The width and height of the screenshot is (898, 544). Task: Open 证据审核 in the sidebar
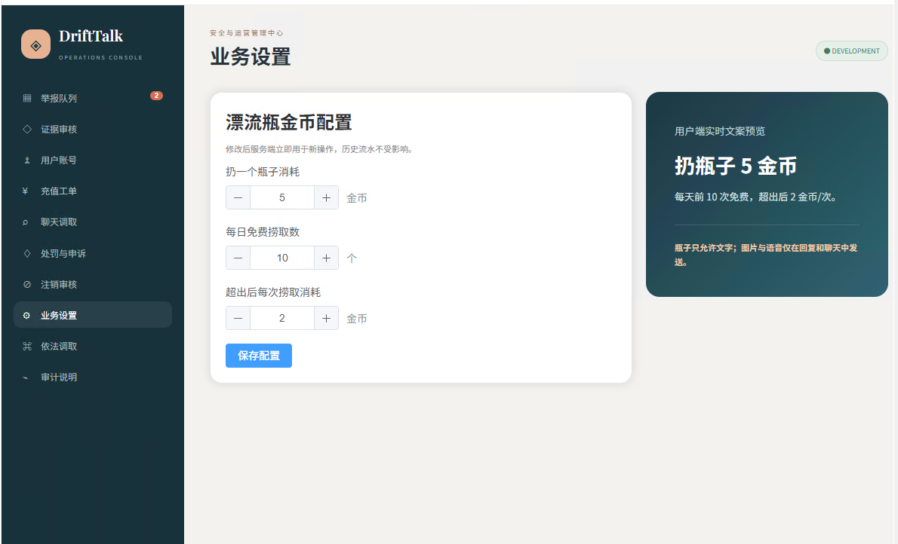pos(93,130)
